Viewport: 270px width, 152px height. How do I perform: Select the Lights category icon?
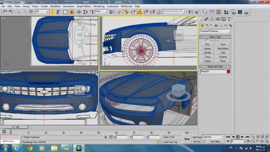pos(212,26)
